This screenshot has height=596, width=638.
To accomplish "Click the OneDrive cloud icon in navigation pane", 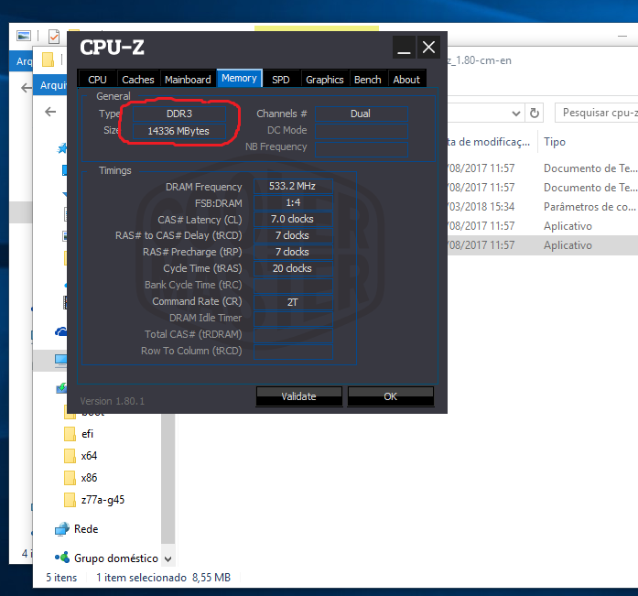I will 61,332.
